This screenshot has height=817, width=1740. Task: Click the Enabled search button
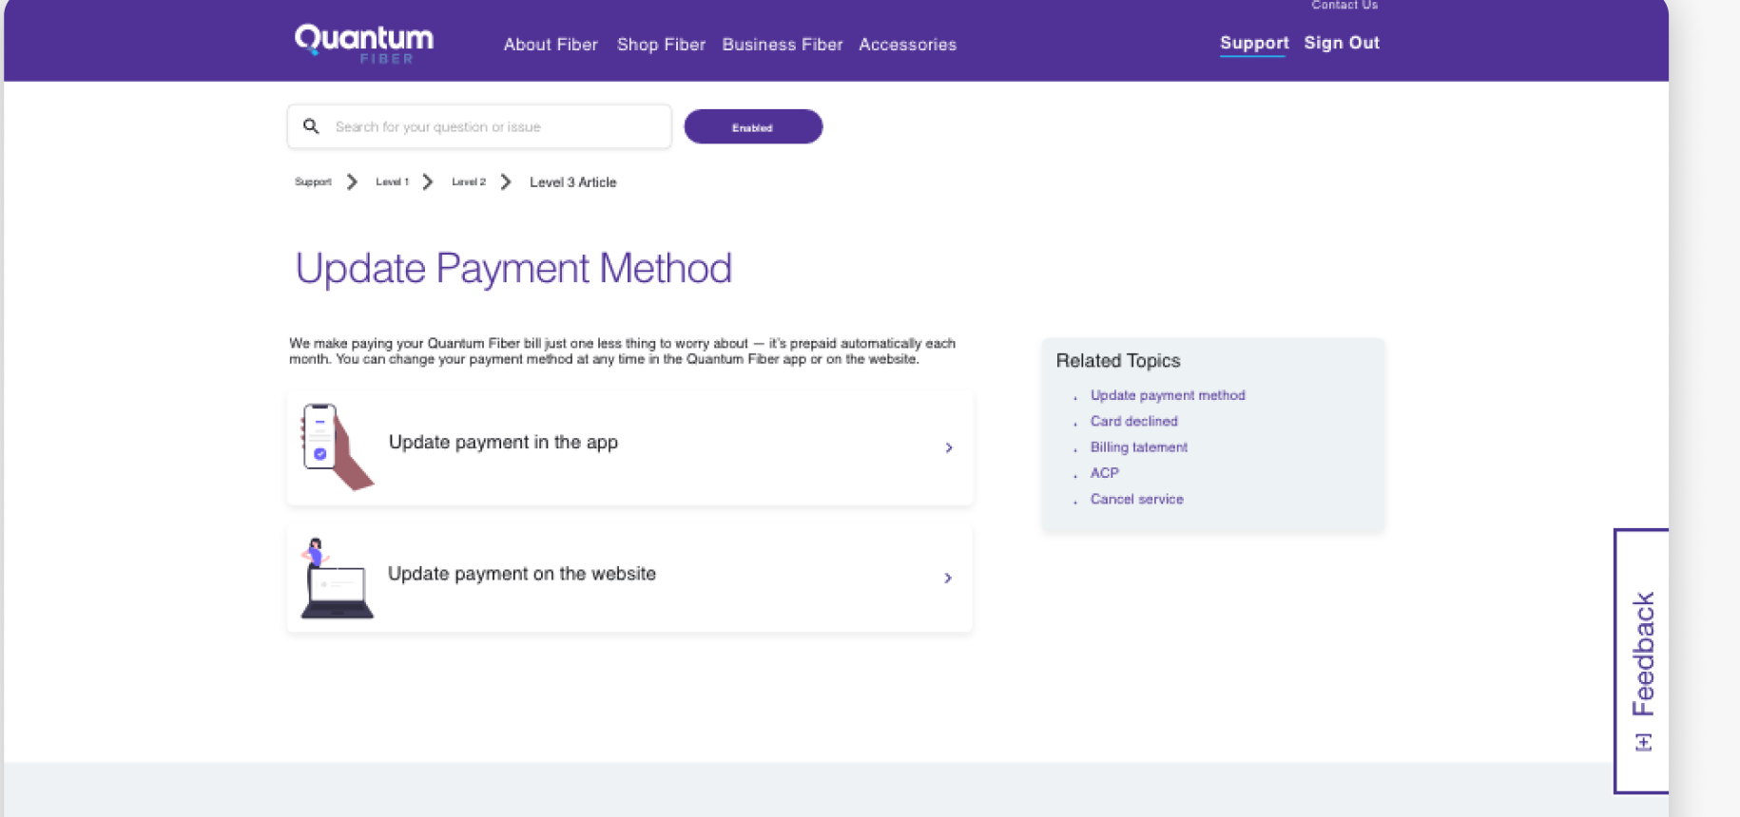pyautogui.click(x=753, y=126)
